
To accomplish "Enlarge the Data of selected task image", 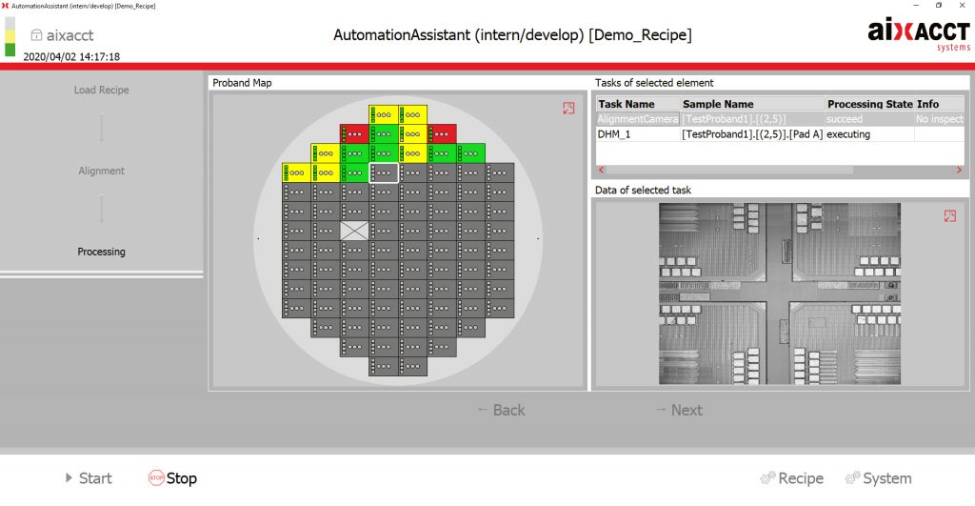I will pos(949,216).
